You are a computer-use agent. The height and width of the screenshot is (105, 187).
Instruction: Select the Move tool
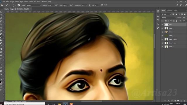click(1, 12)
